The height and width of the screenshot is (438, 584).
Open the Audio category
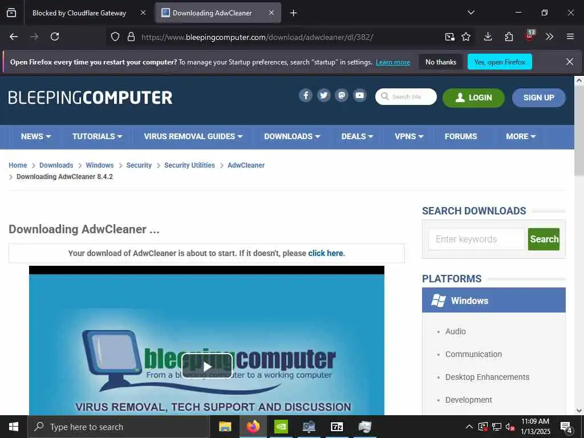click(x=455, y=331)
